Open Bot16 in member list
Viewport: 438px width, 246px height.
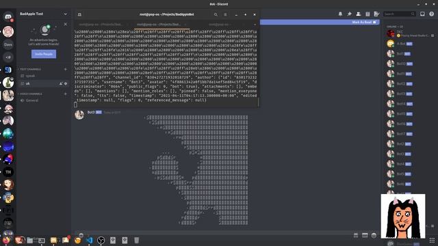pos(409,124)
